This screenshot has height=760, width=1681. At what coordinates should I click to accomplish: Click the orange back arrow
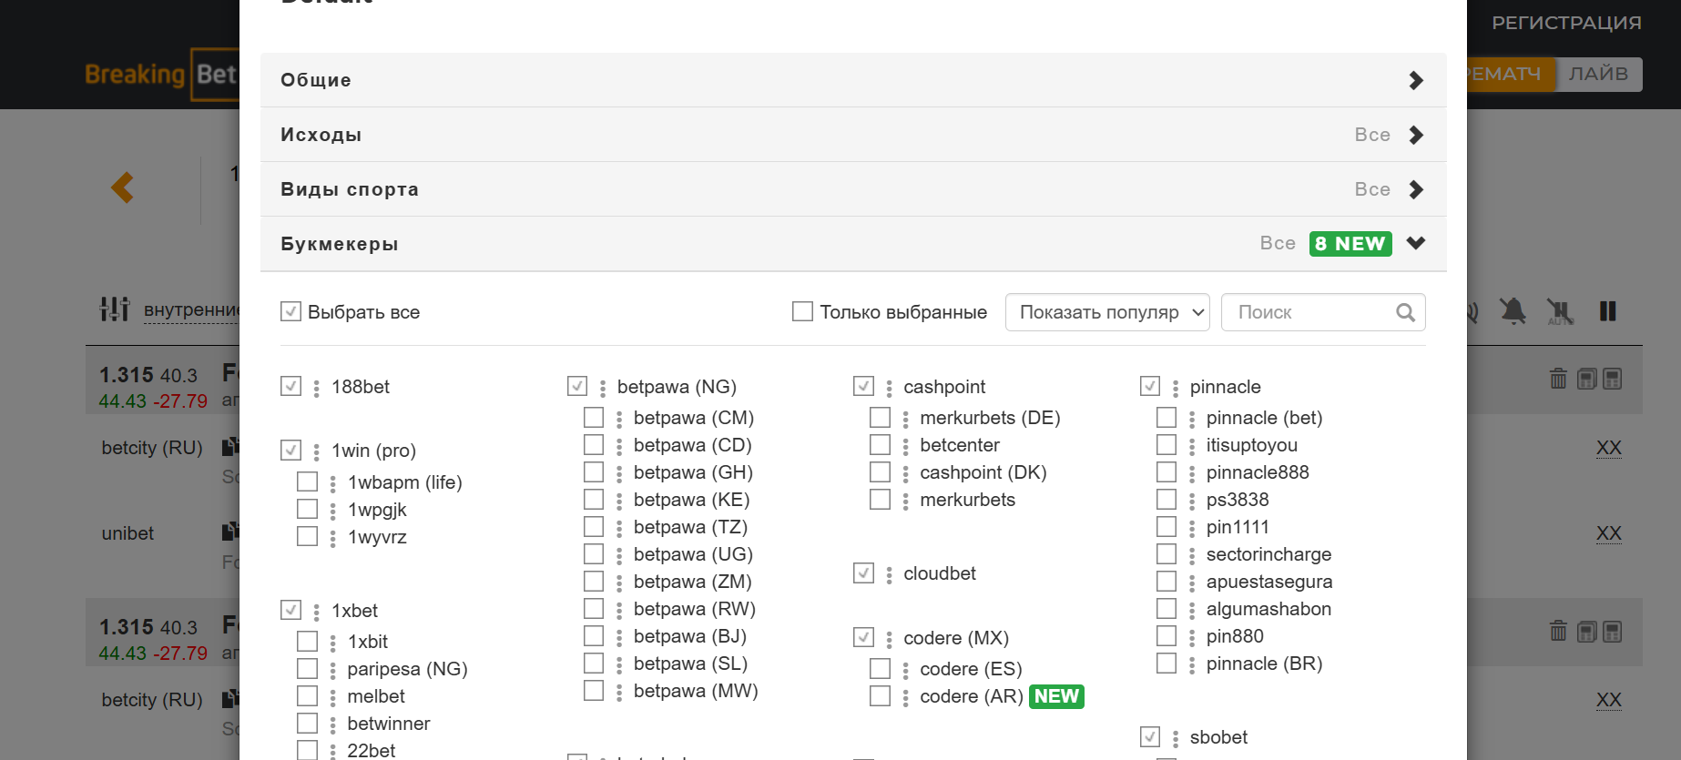pos(123,187)
